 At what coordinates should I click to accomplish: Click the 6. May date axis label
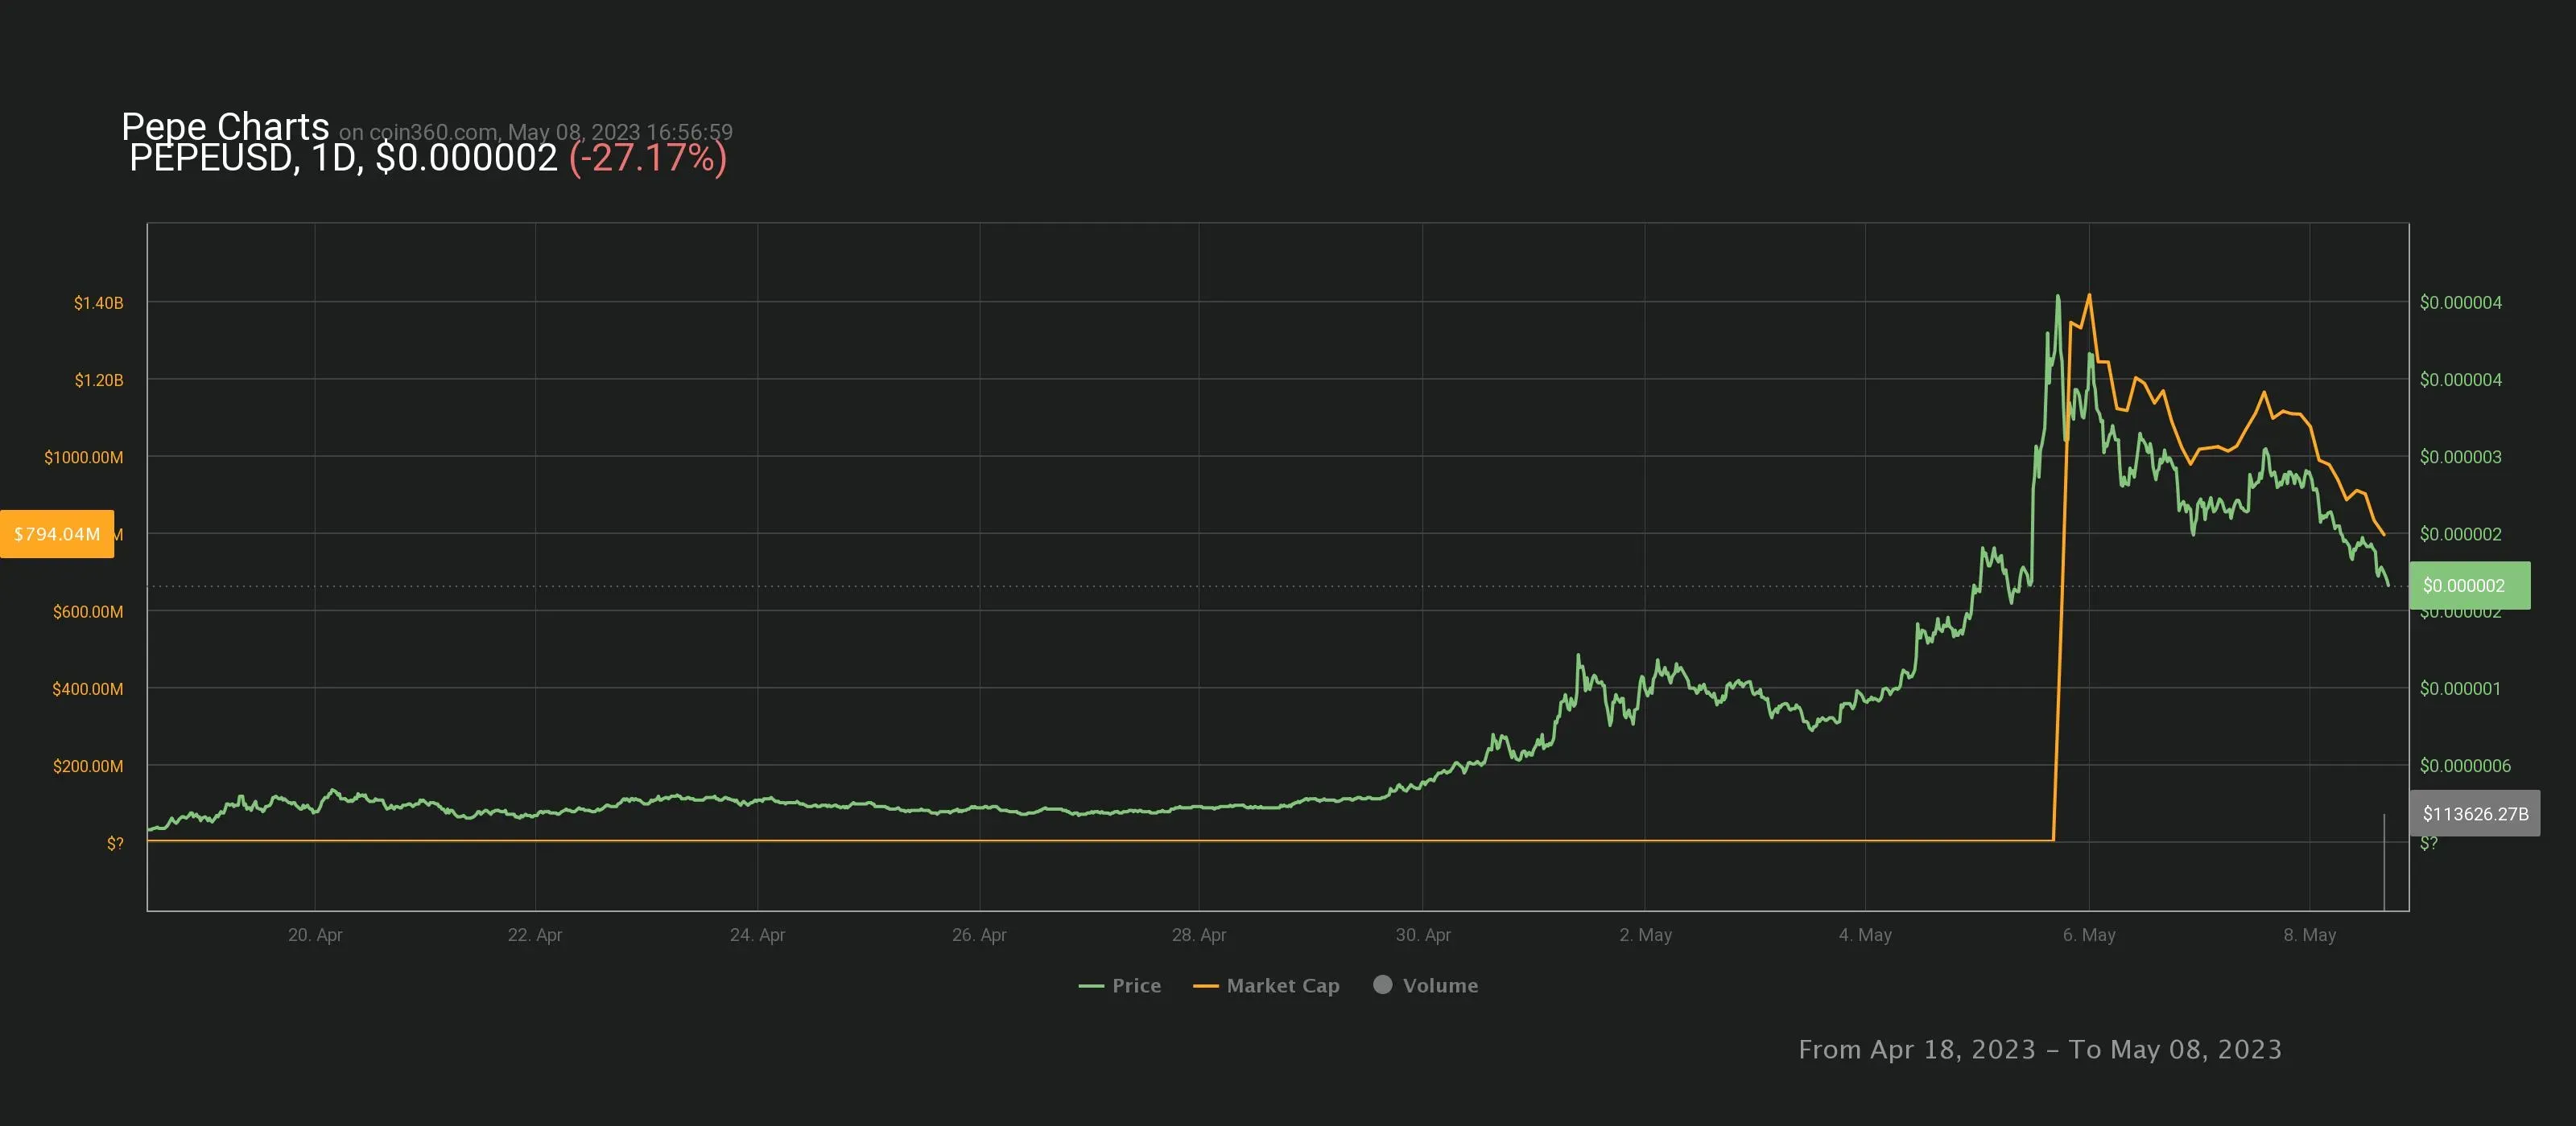point(2088,935)
